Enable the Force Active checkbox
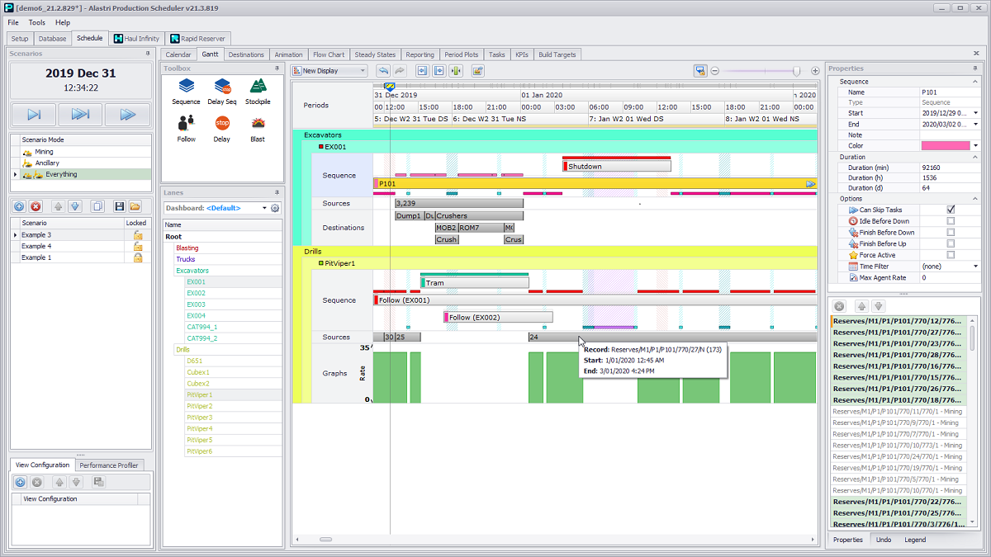The height and width of the screenshot is (557, 991). click(951, 255)
